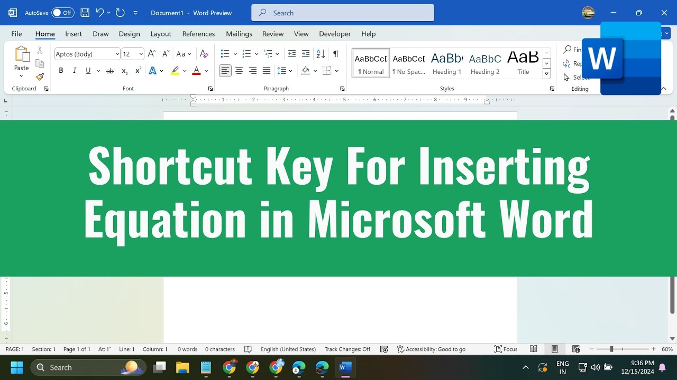Click the 60% zoom level
The height and width of the screenshot is (380, 677).
tap(667, 349)
